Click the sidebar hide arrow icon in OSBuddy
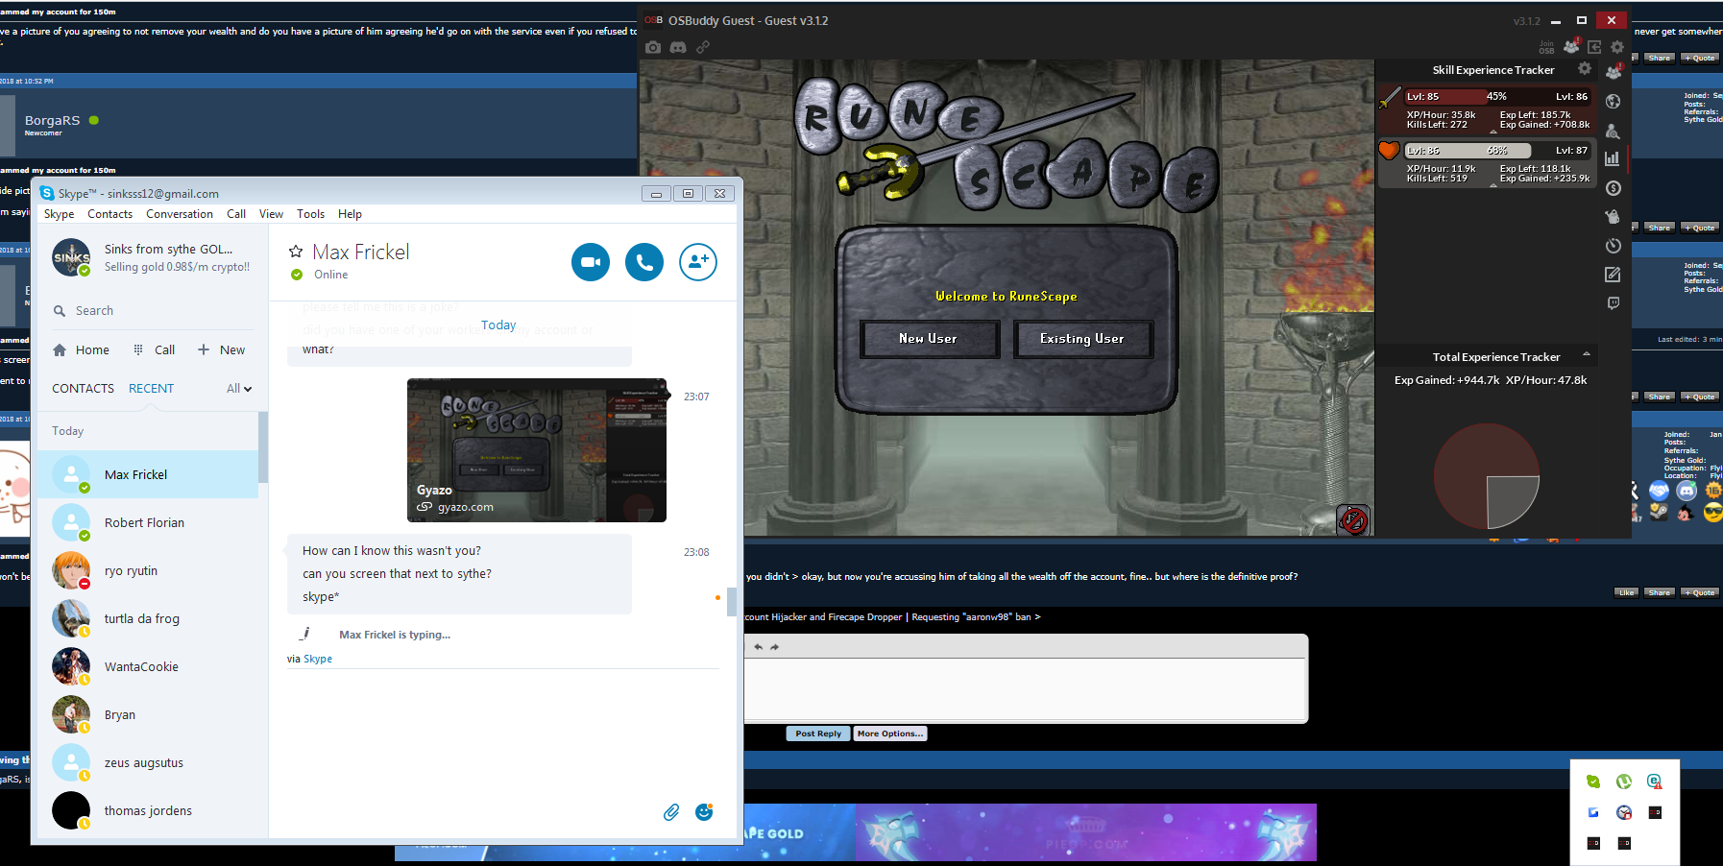 (1594, 47)
